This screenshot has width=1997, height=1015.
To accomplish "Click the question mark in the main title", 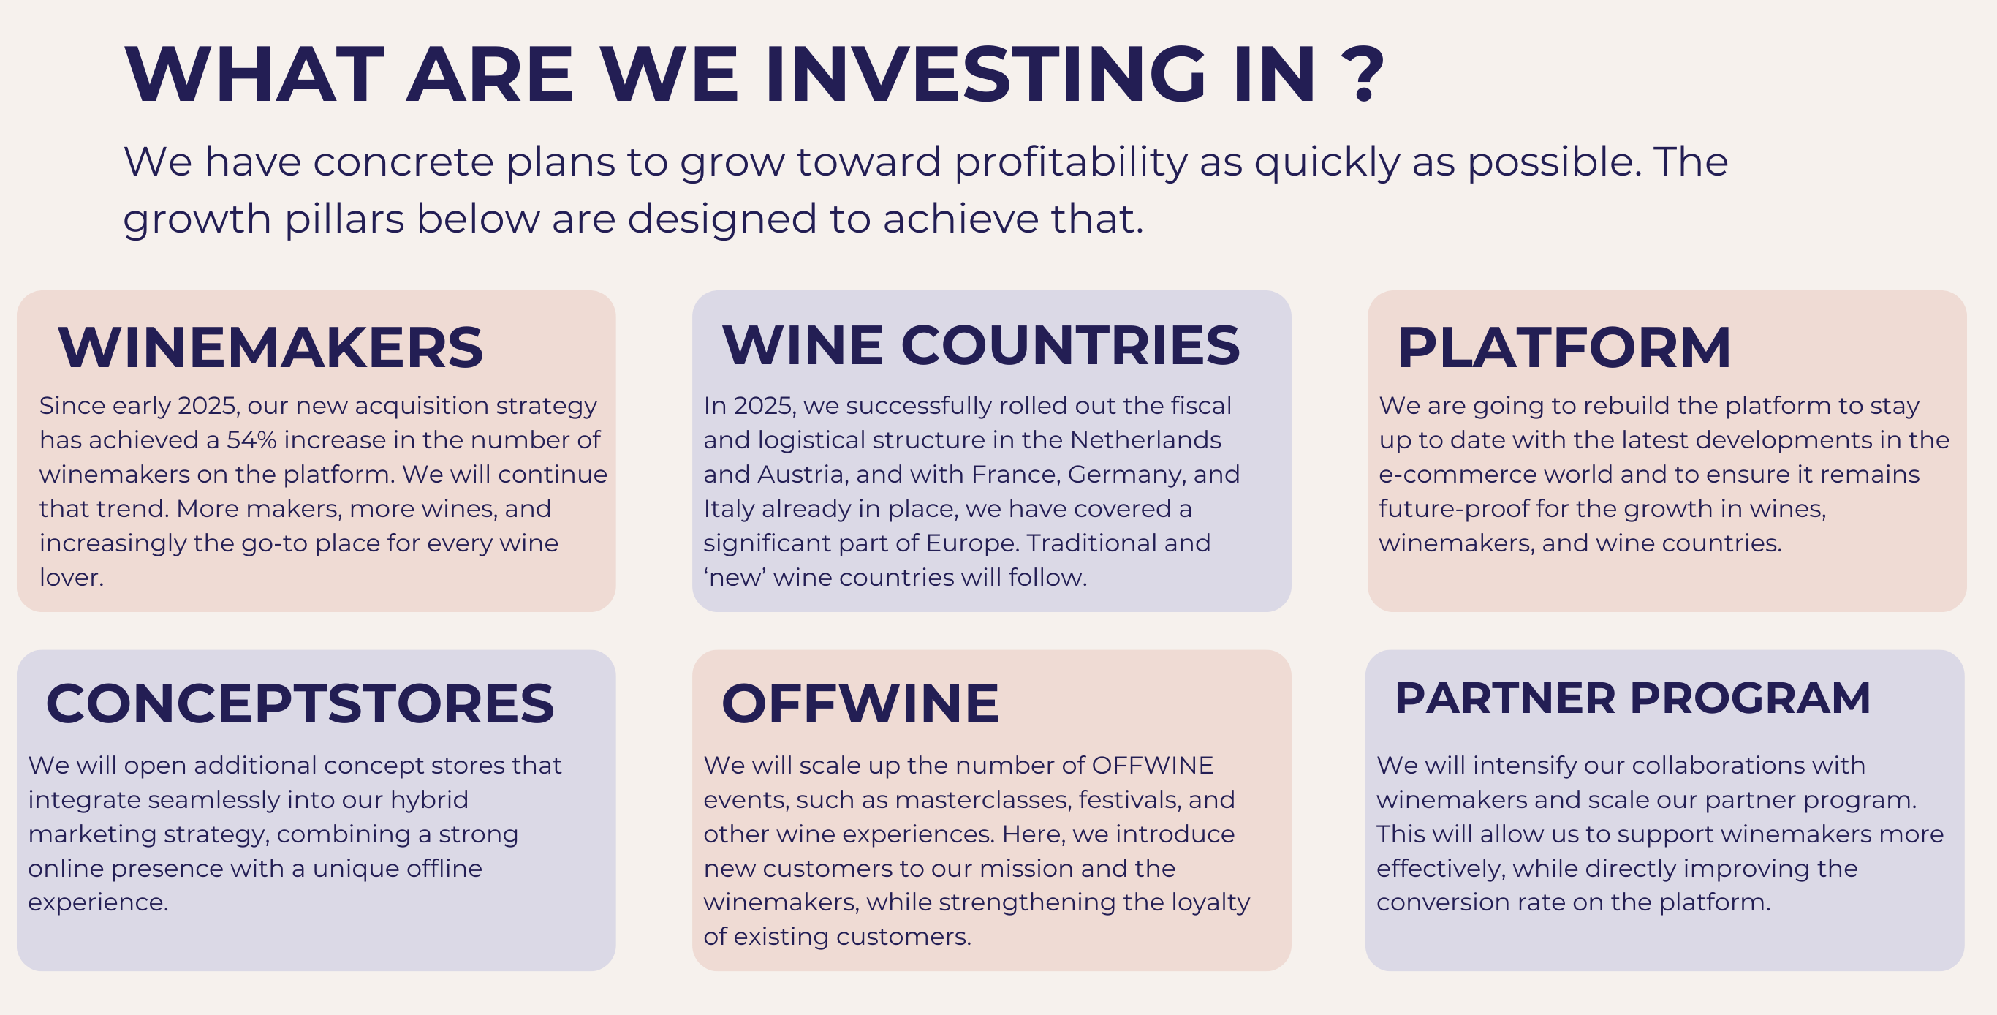I will 1362,75.
